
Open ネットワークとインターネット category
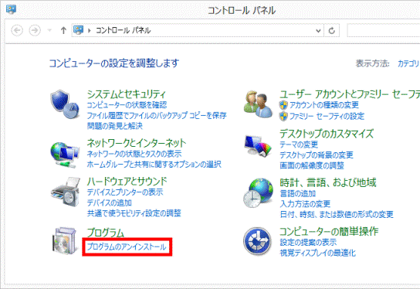pyautogui.click(x=137, y=143)
